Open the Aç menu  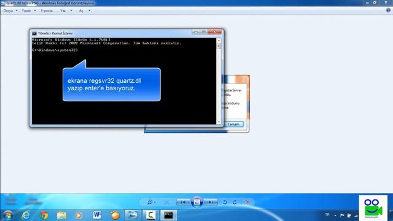81,11
